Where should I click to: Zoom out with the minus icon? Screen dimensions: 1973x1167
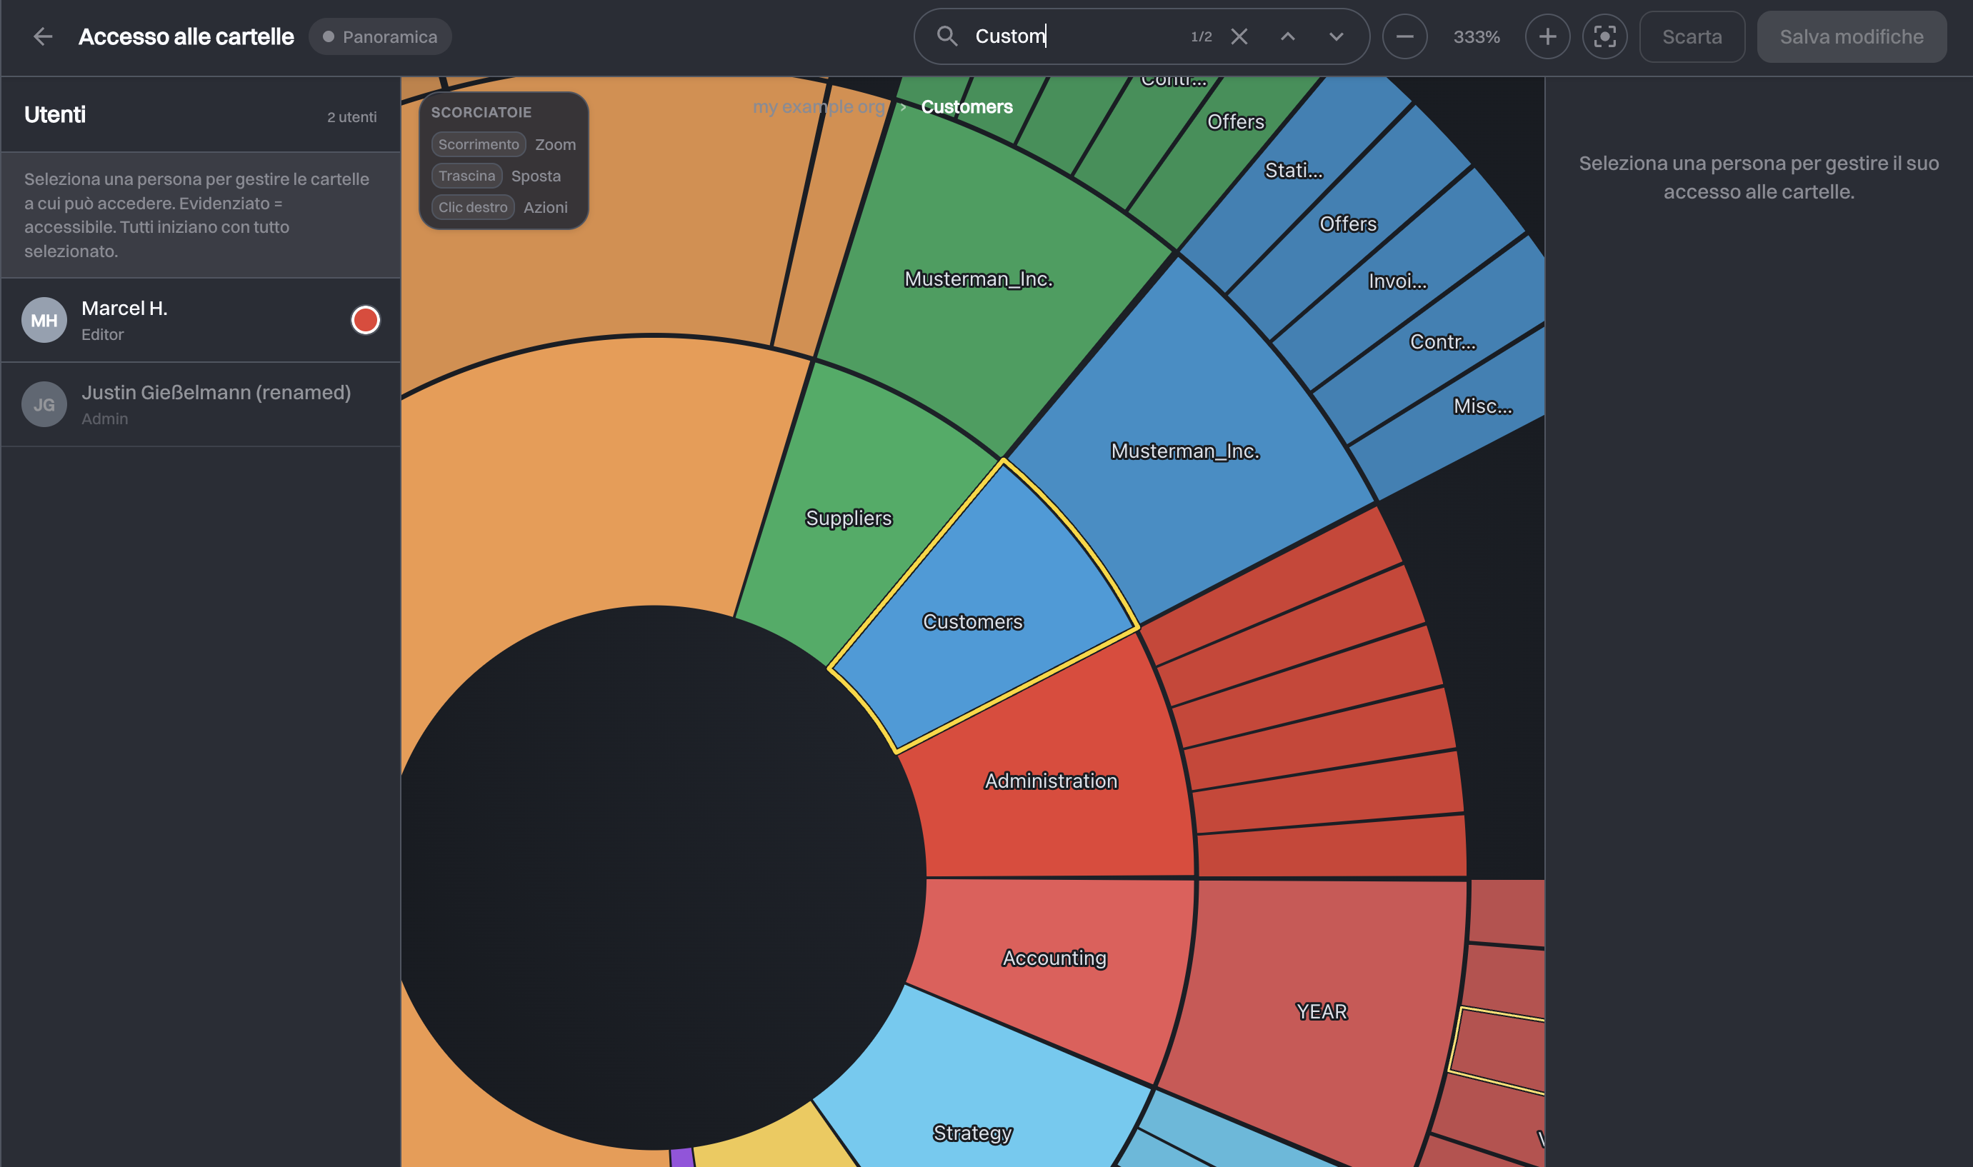pyautogui.click(x=1404, y=36)
